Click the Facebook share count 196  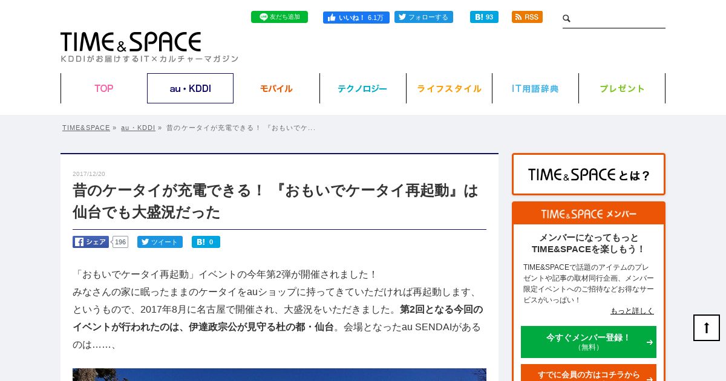(120, 242)
